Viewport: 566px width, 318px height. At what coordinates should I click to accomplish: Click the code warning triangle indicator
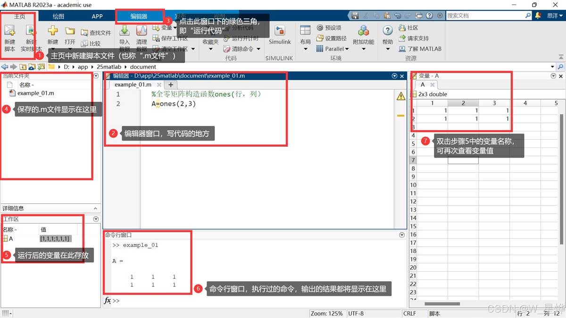tap(401, 96)
